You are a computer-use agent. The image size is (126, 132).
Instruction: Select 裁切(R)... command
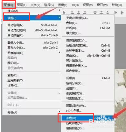click(32, 63)
